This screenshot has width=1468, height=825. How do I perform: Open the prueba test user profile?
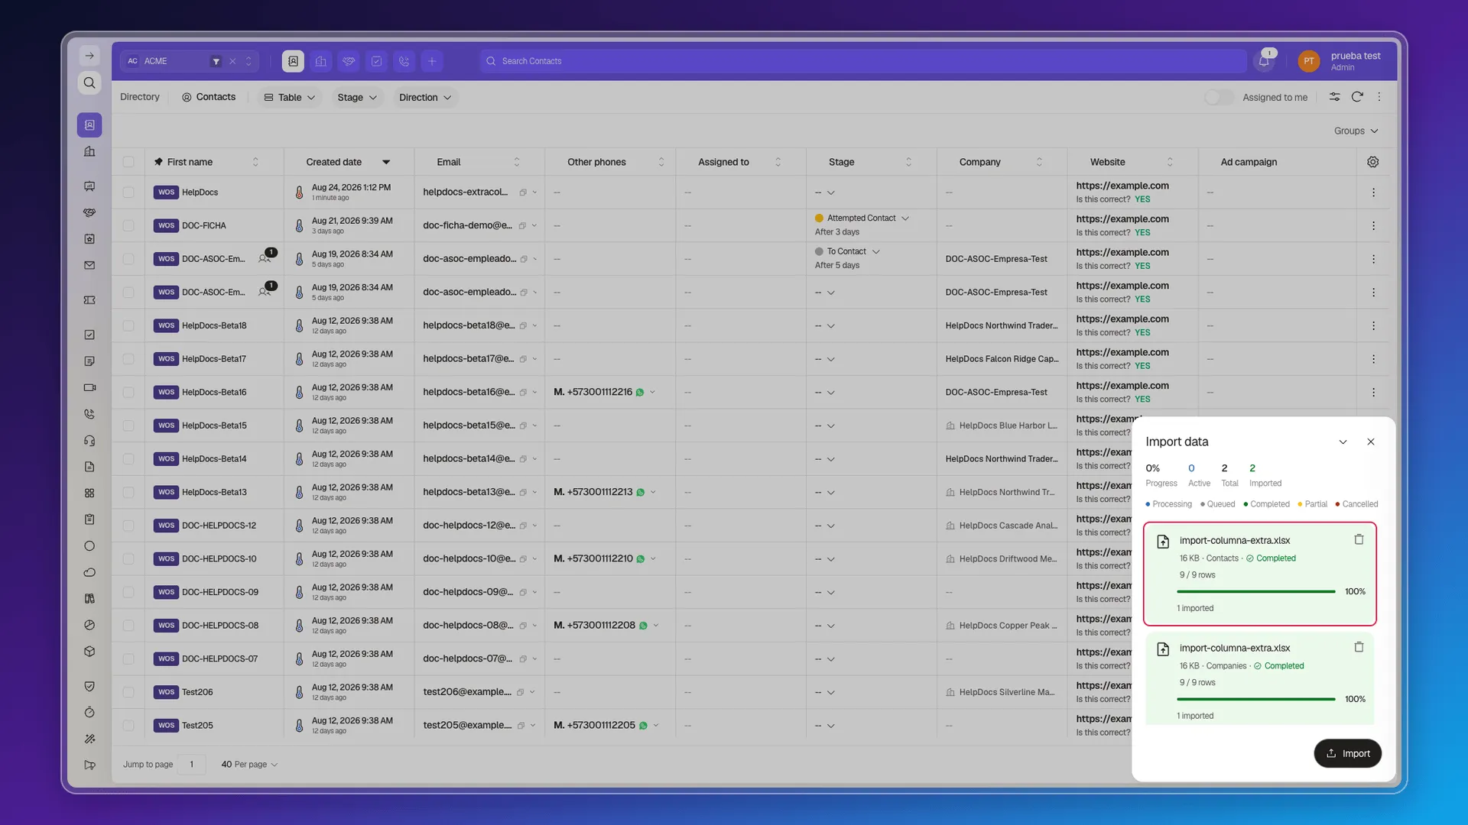coord(1340,61)
